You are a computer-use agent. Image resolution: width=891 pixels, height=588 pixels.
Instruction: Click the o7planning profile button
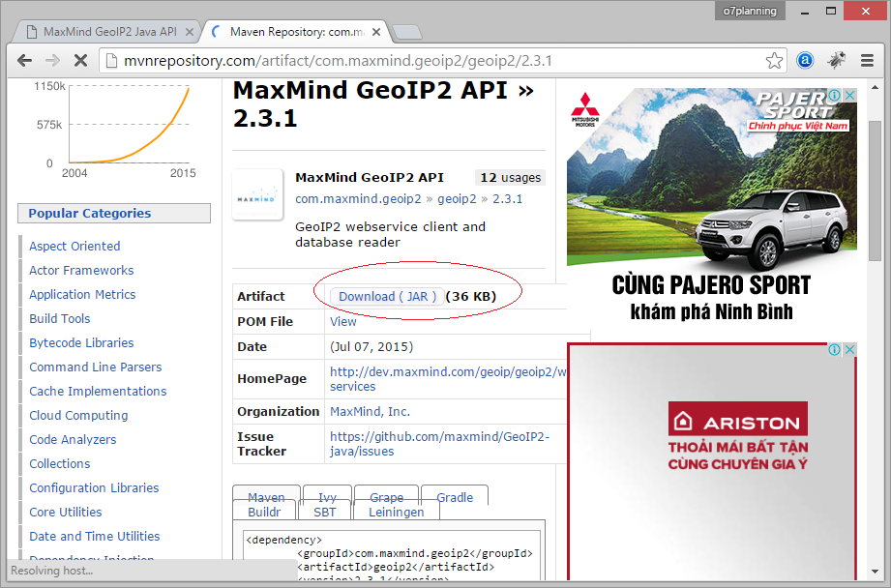[750, 11]
